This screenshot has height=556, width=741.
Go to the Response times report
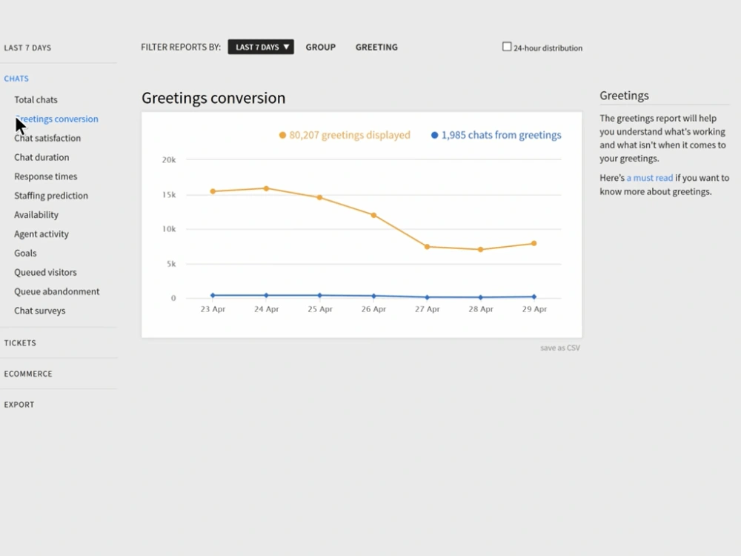(x=45, y=176)
